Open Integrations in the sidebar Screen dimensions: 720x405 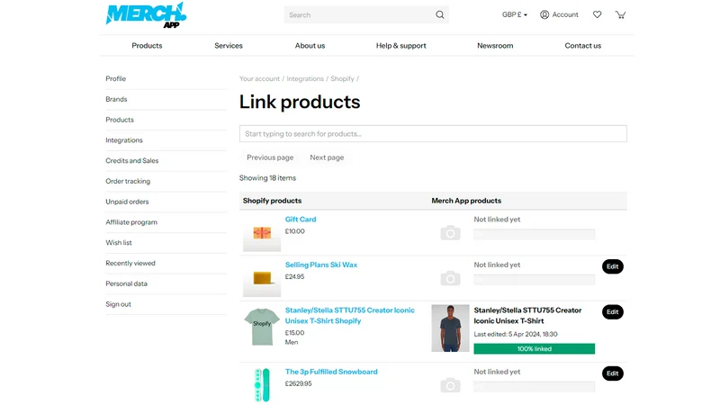(x=124, y=140)
